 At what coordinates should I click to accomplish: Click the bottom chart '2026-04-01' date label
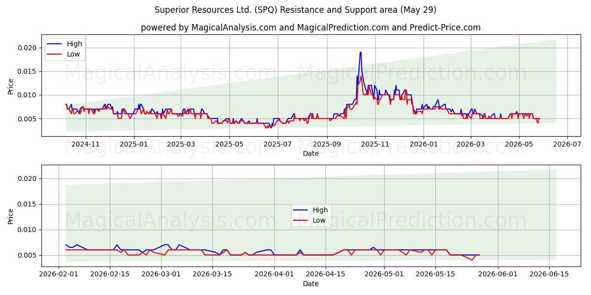coord(274,275)
